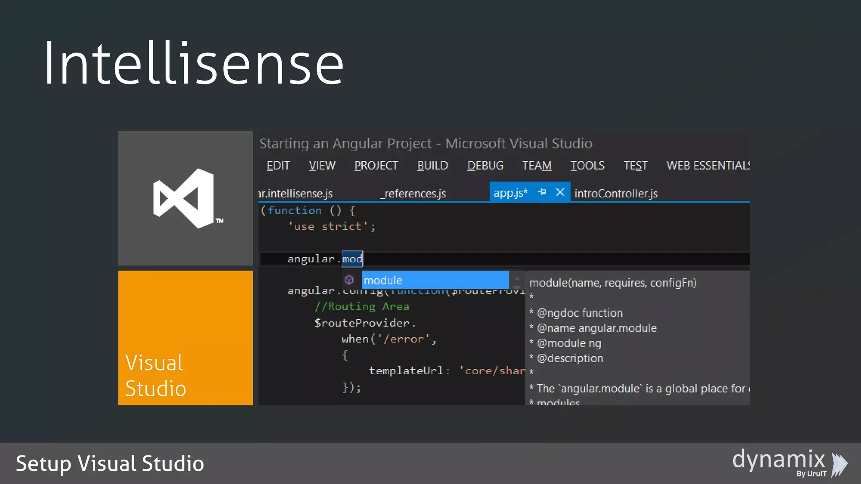This screenshot has width=861, height=484.
Task: Click the Intellisense slide title
Action: click(x=194, y=63)
